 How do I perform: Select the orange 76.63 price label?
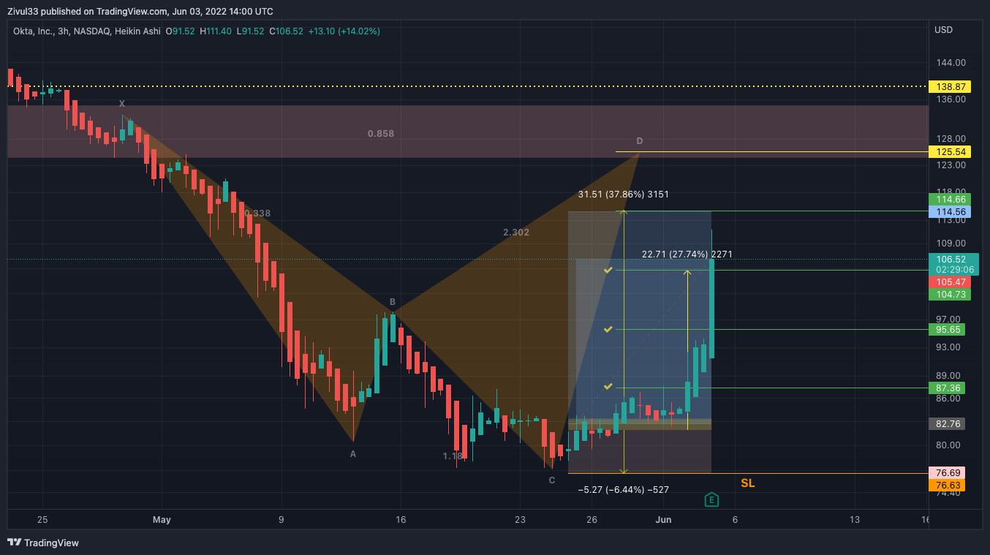[946, 485]
